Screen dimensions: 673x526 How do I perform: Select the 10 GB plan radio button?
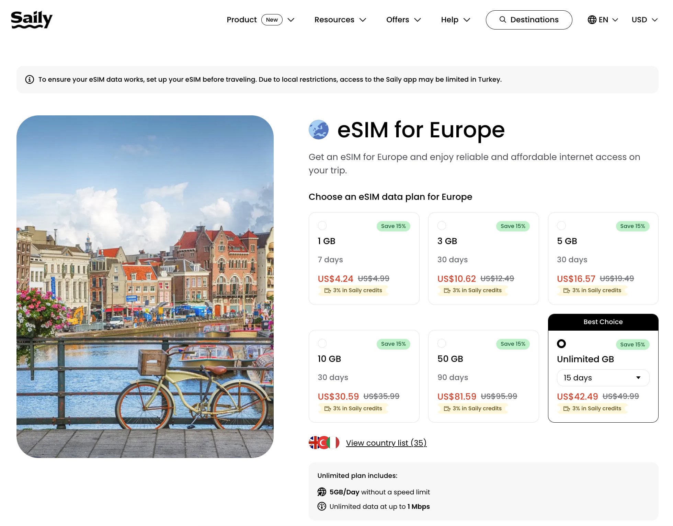tap(322, 343)
